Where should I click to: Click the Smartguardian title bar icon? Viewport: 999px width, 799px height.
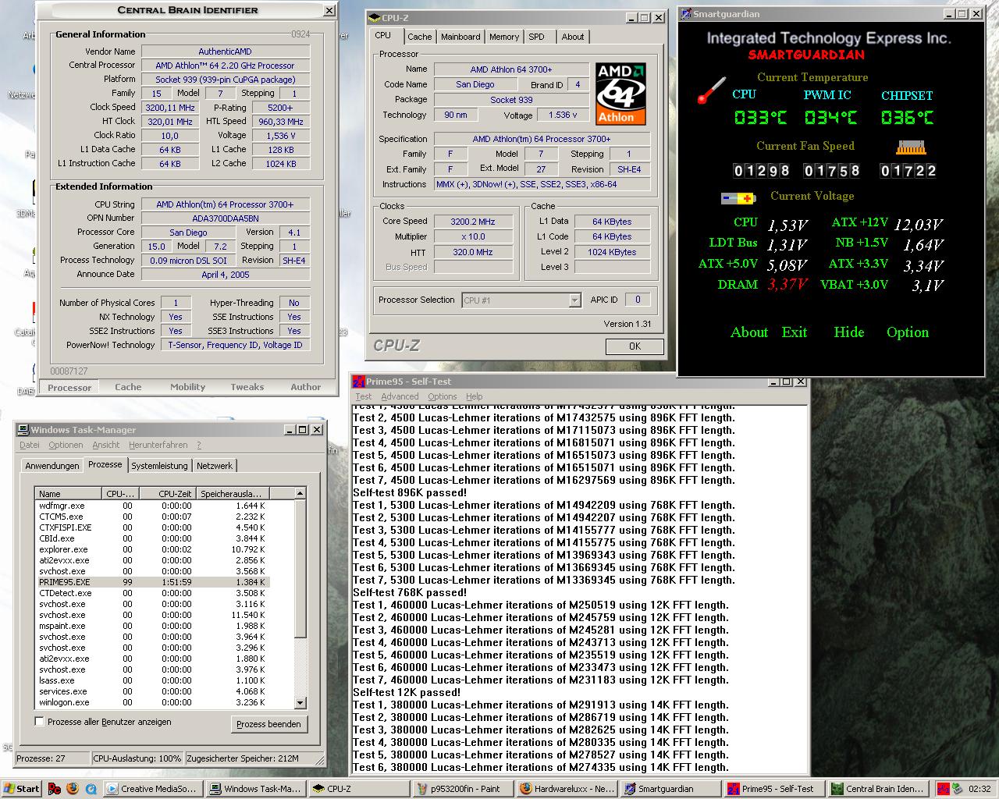pyautogui.click(x=685, y=13)
